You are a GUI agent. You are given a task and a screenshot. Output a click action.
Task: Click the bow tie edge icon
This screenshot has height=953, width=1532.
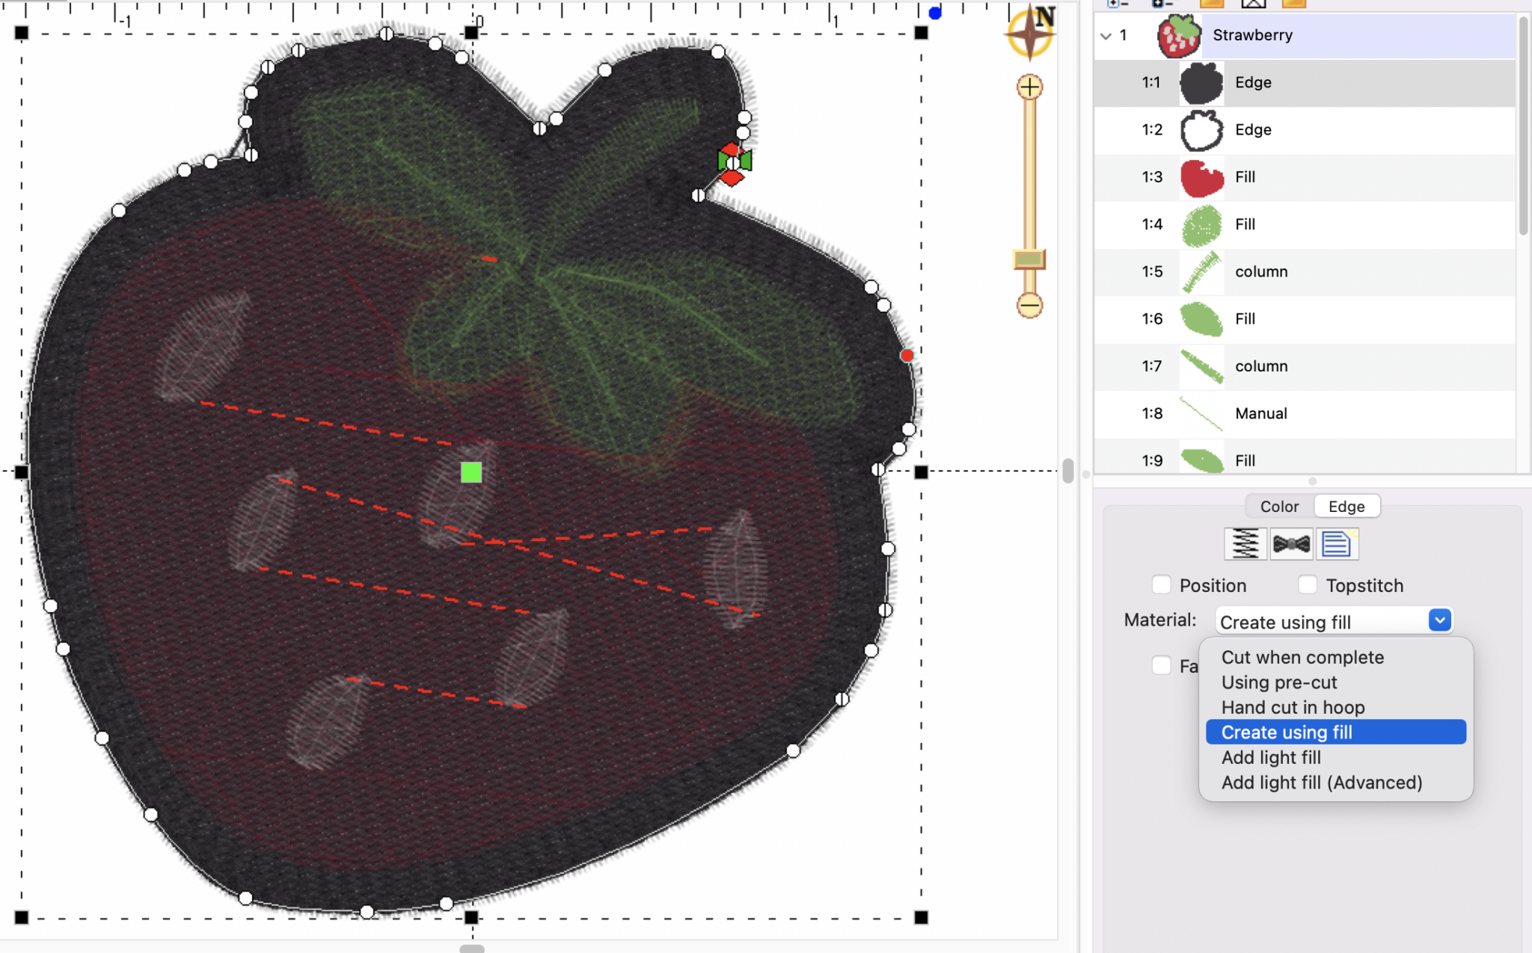click(1291, 544)
